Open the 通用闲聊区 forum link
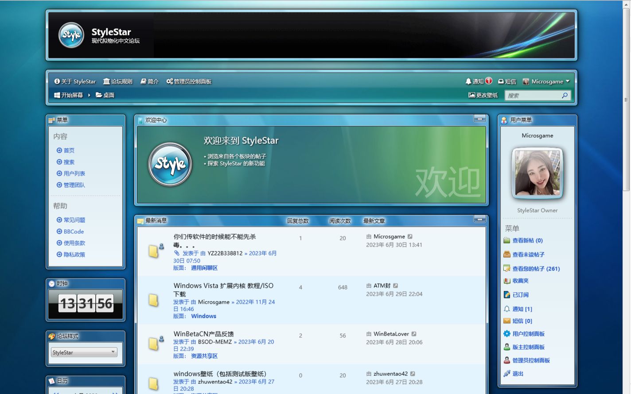The image size is (631, 394). click(x=204, y=268)
